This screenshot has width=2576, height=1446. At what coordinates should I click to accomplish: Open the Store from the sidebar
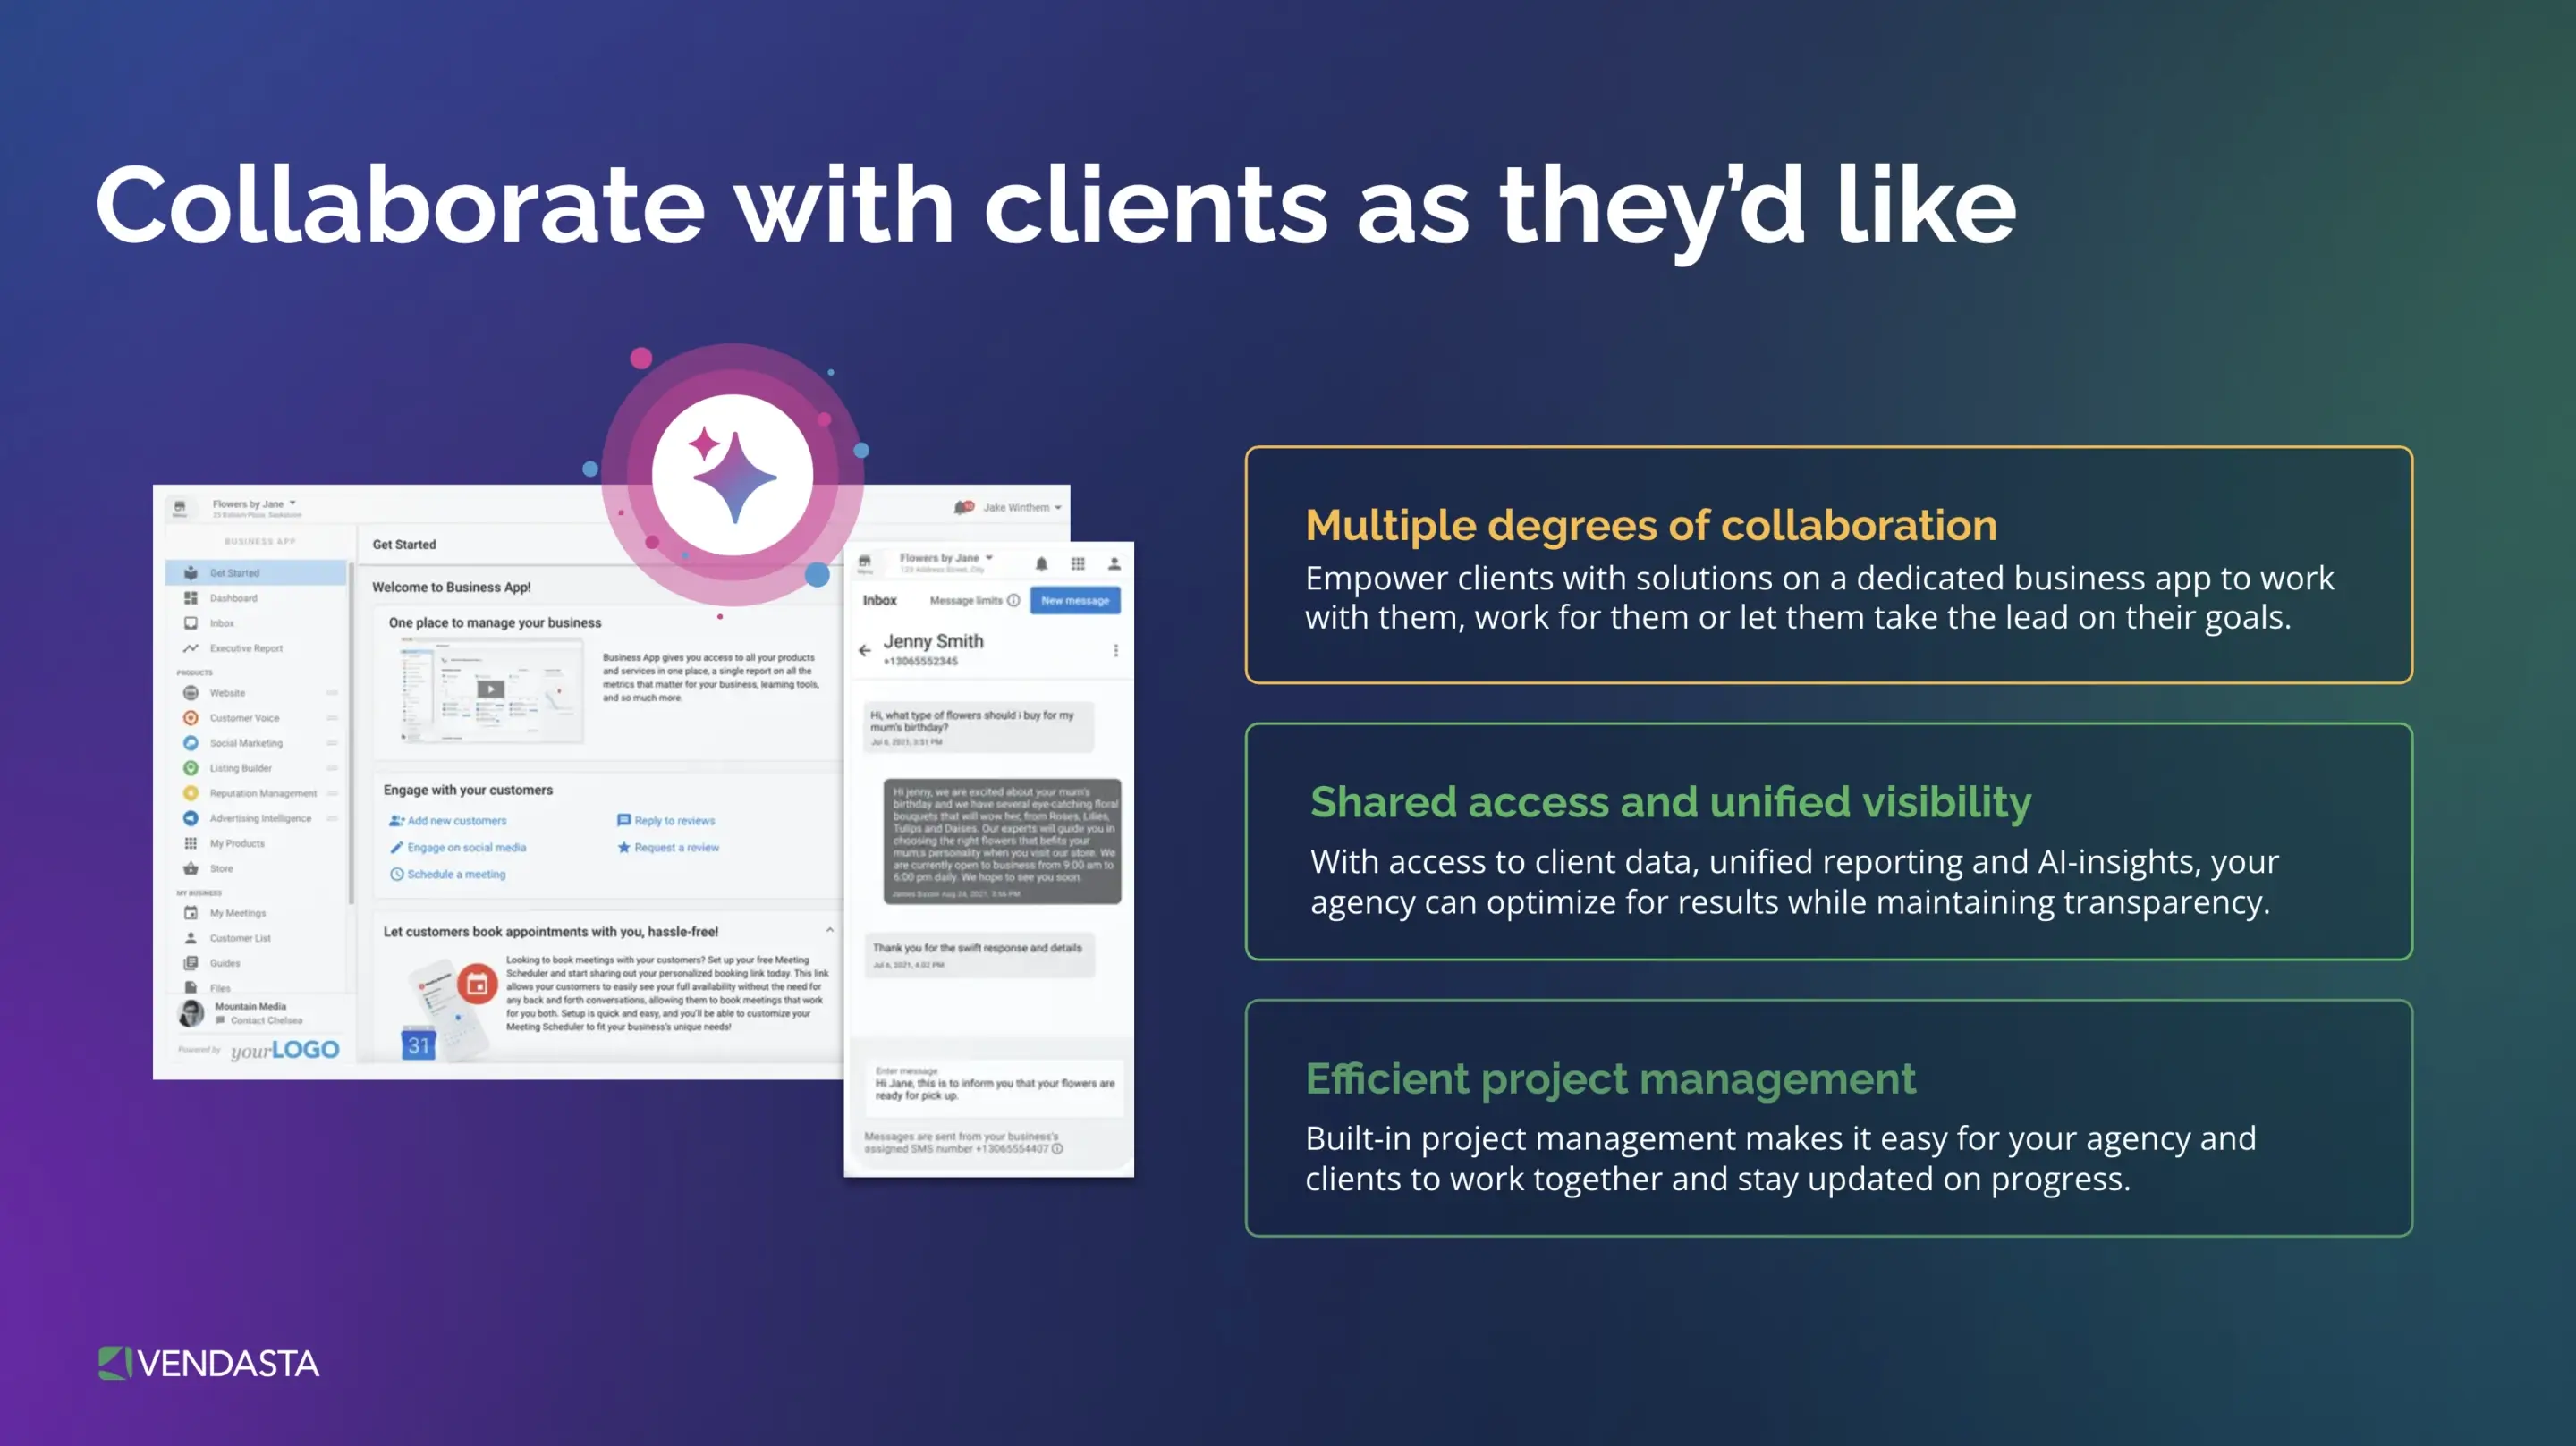[192, 869]
